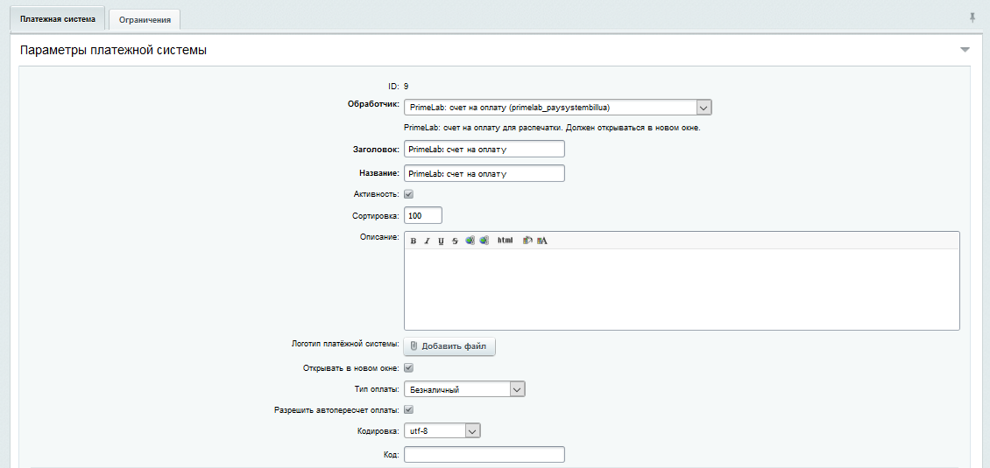This screenshot has height=468, width=990.
Task: Open the background color picker in the editor toolbar
Action: [x=527, y=240]
